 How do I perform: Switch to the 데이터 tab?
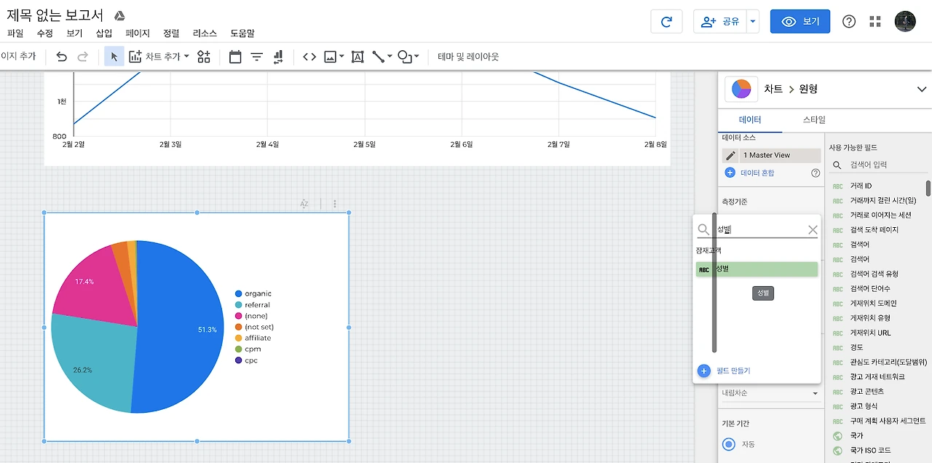pyautogui.click(x=750, y=119)
